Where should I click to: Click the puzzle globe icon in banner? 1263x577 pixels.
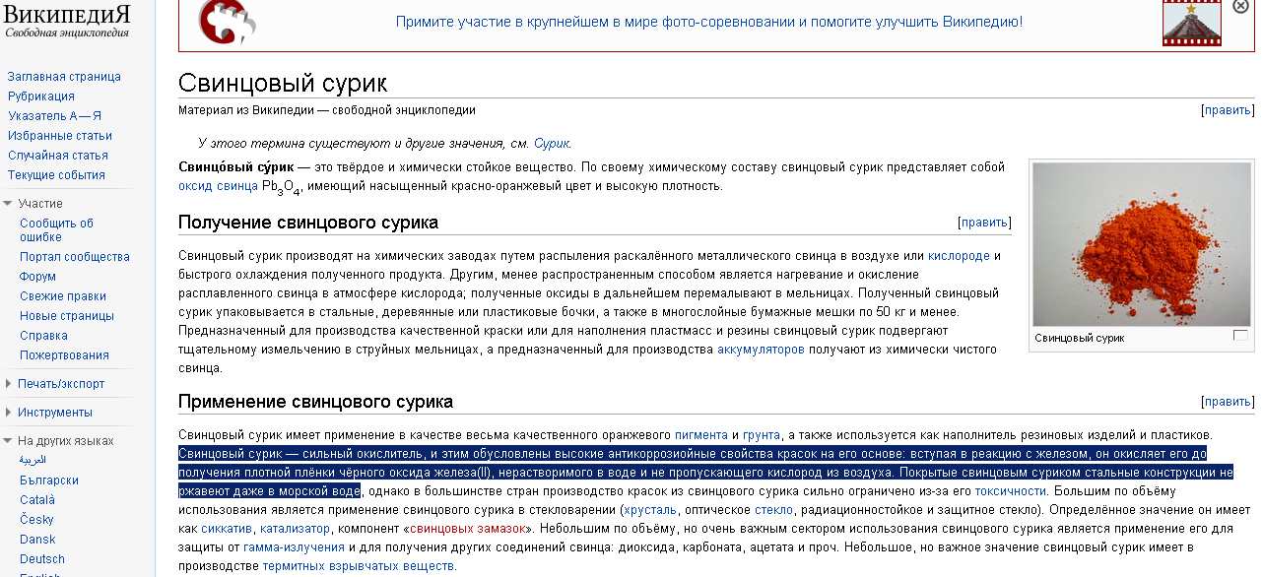tap(227, 22)
